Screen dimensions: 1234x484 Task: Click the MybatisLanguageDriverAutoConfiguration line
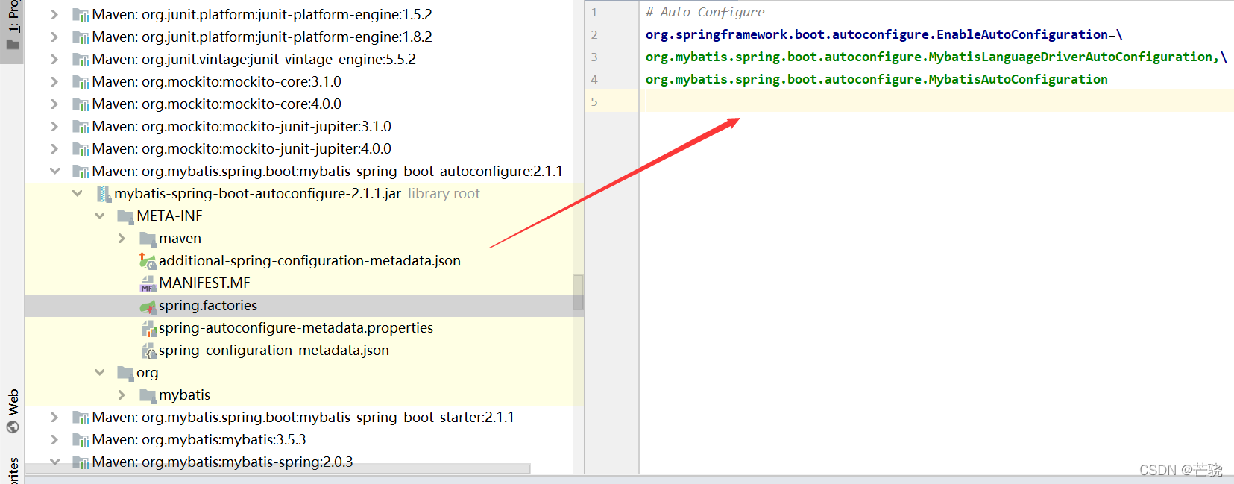936,57
